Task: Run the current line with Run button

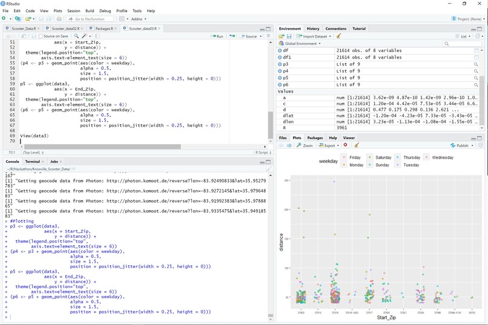Action: pyautogui.click(x=217, y=36)
